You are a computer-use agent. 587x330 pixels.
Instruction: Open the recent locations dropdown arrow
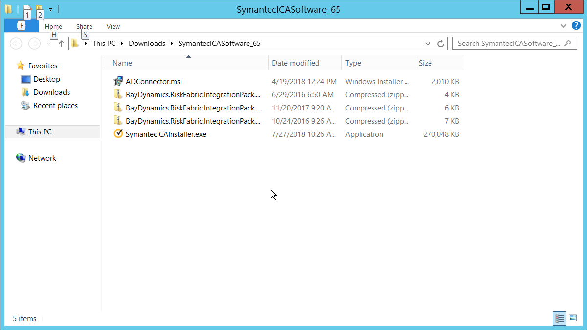(48, 44)
